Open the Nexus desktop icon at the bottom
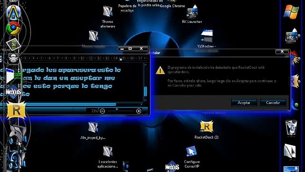Viewport: 305px width, 172px height. click(x=172, y=167)
